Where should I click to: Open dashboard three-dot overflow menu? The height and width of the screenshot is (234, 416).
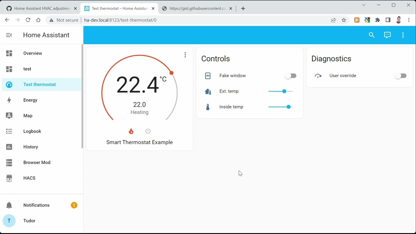(x=403, y=35)
